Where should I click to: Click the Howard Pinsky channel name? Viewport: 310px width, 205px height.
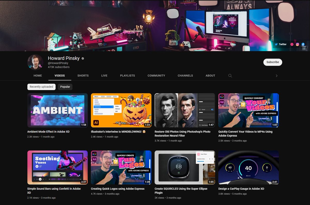(64, 58)
